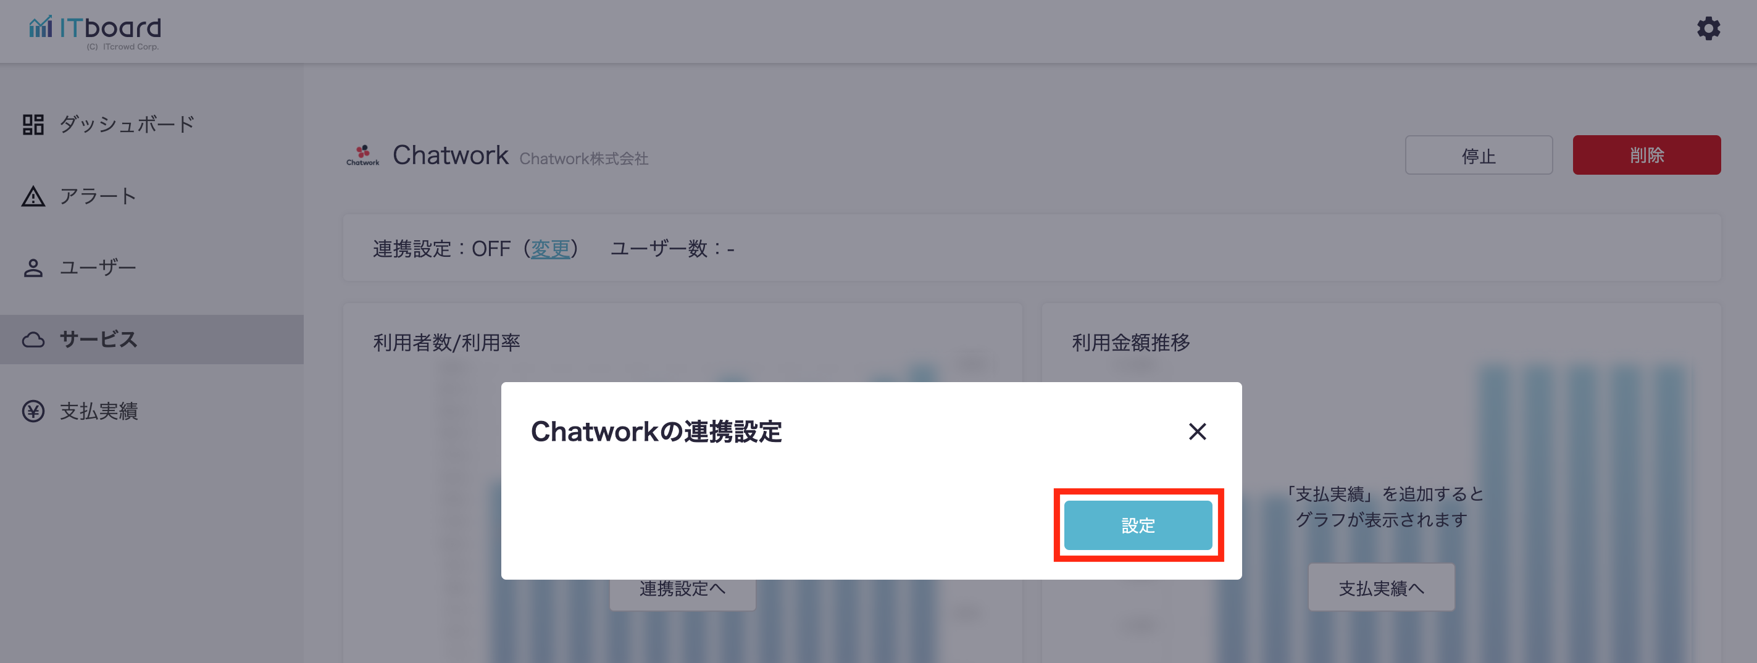Click the cloud service icon
Viewport: 1757px width, 663px height.
[x=33, y=340]
